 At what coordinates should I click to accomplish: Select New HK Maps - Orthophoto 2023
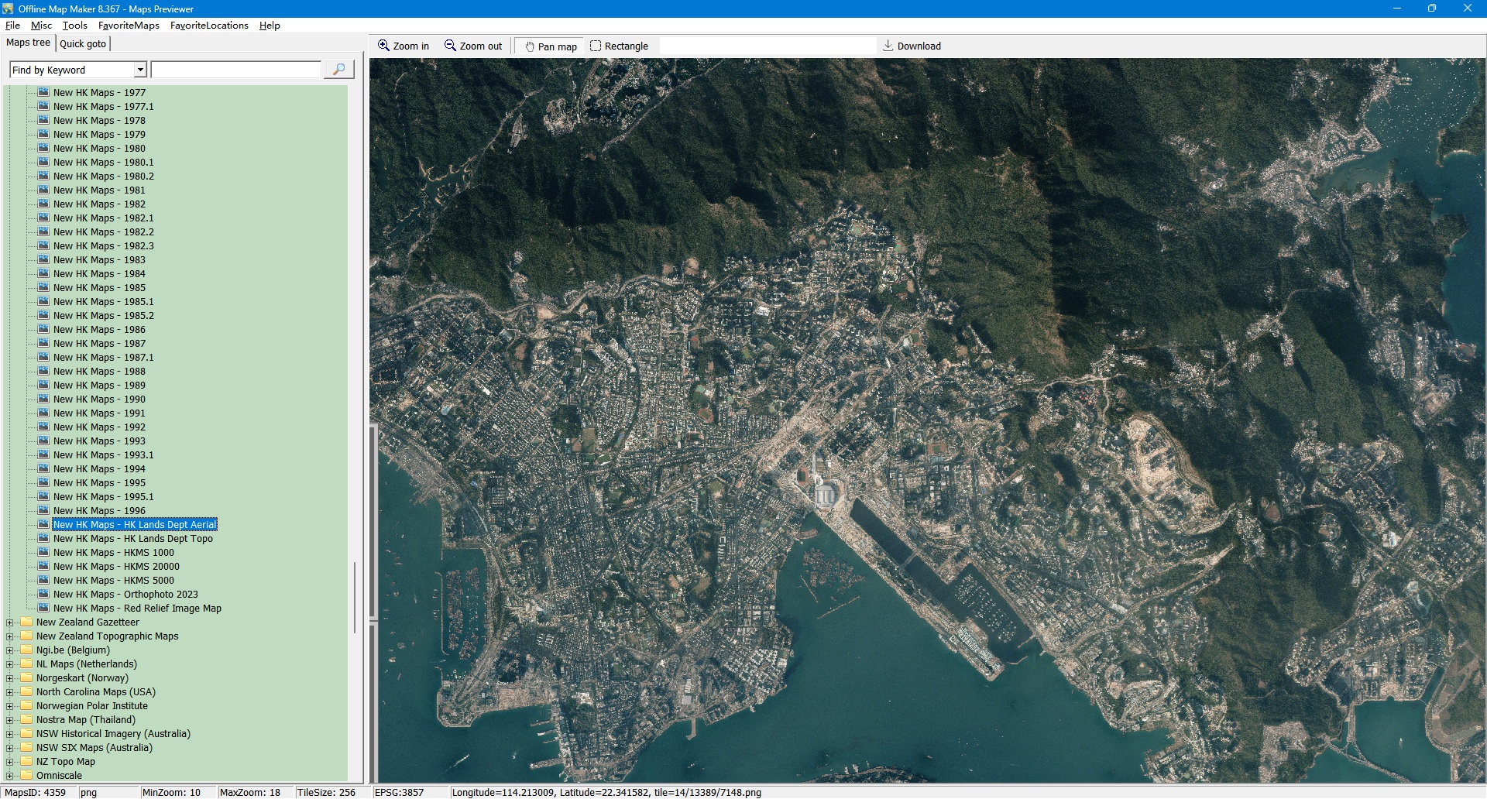125,595
